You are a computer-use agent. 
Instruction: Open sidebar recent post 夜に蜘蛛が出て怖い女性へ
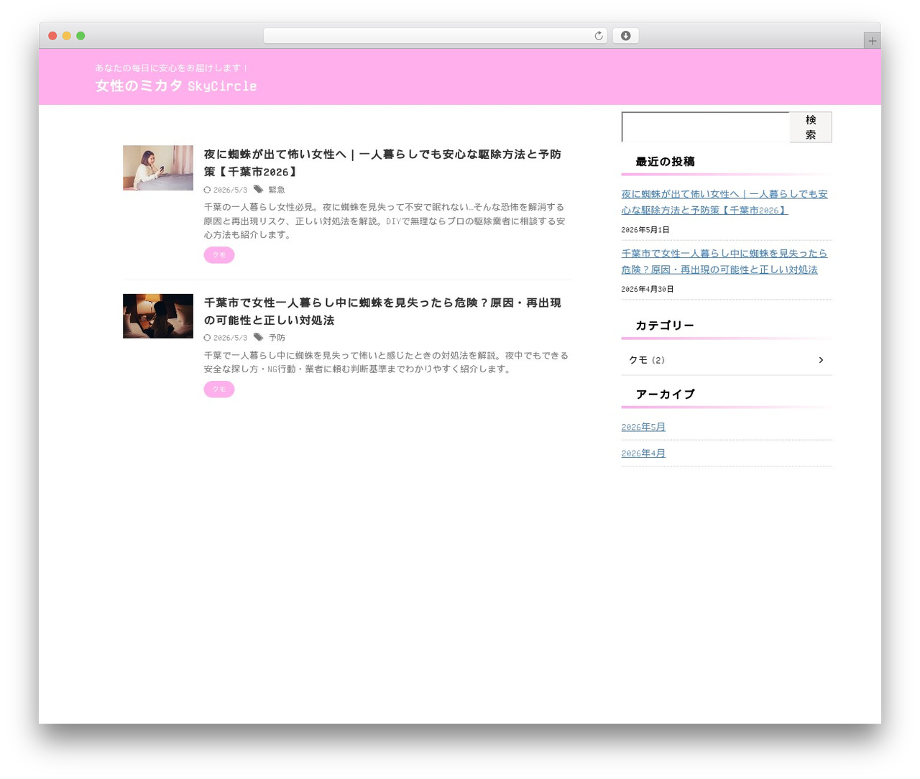pyautogui.click(x=724, y=202)
